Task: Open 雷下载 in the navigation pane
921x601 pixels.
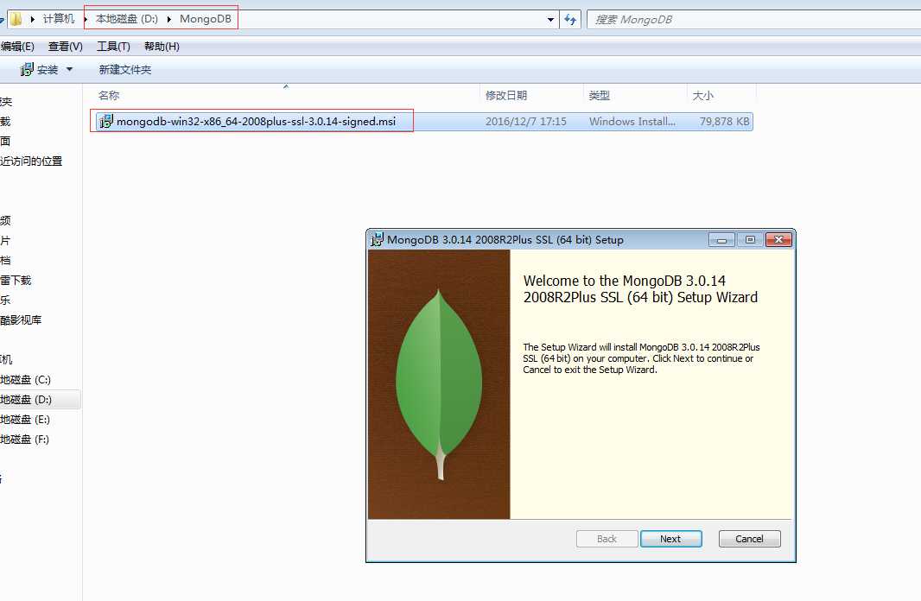Action: [16, 280]
